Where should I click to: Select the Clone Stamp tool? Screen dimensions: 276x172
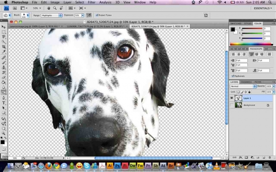[4, 67]
